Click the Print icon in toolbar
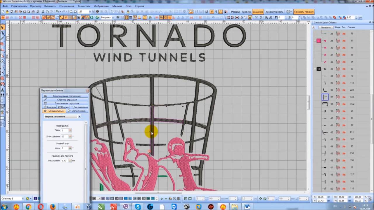This screenshot has height=210, width=374. pyautogui.click(x=25, y=12)
